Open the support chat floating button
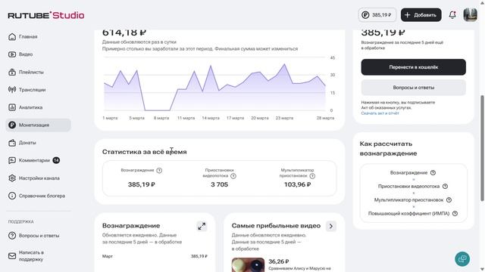485x272 pixels. 462,259
